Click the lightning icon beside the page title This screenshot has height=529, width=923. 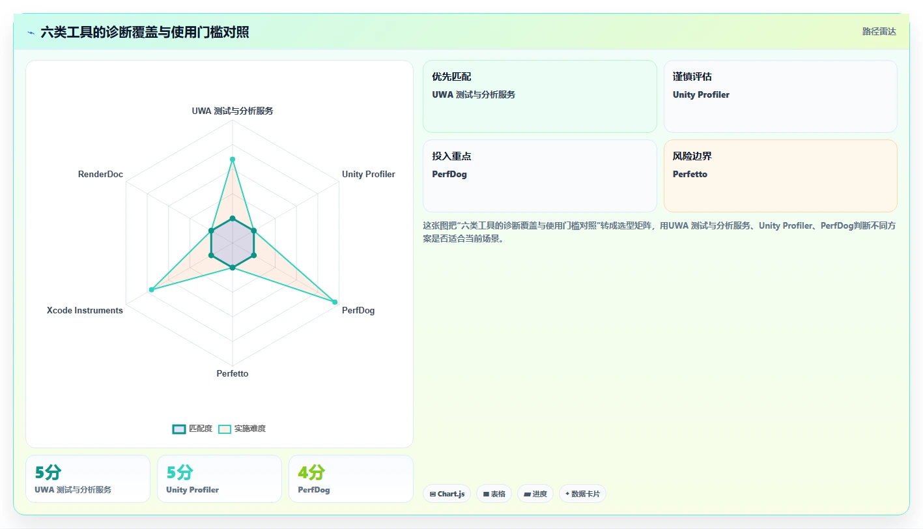coord(31,32)
